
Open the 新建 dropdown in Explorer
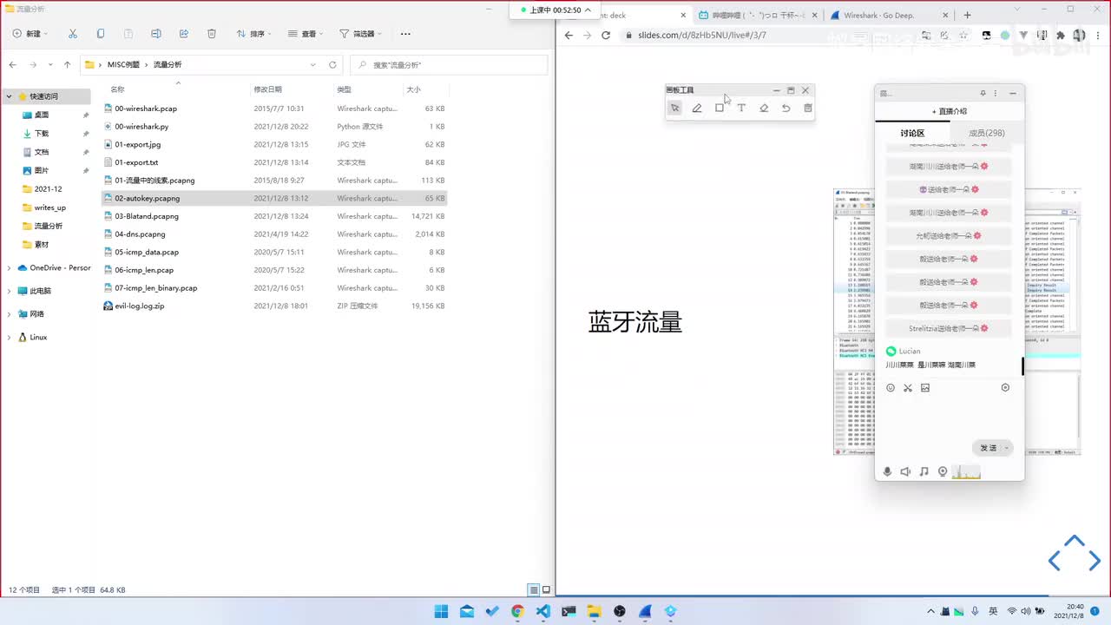coord(30,34)
